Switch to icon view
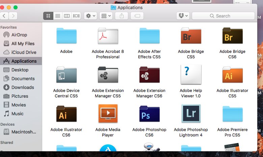This screenshot has width=263, height=157. (x=48, y=16)
